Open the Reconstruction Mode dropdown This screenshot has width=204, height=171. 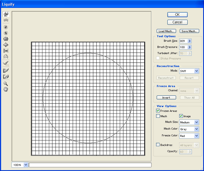189,71
